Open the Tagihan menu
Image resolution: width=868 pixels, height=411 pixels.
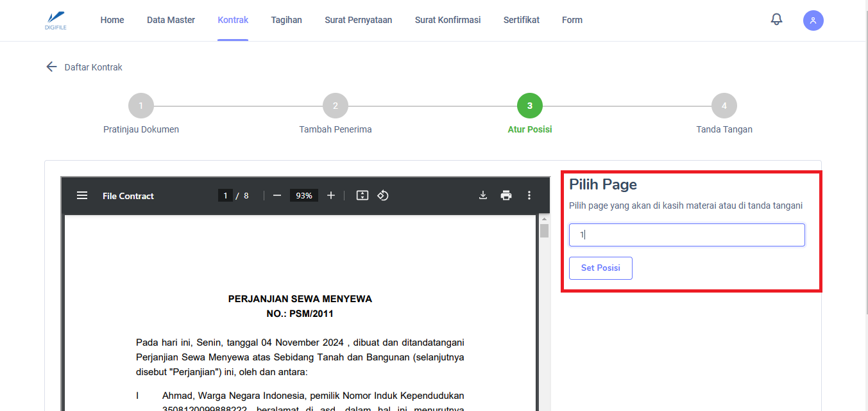[x=286, y=20]
